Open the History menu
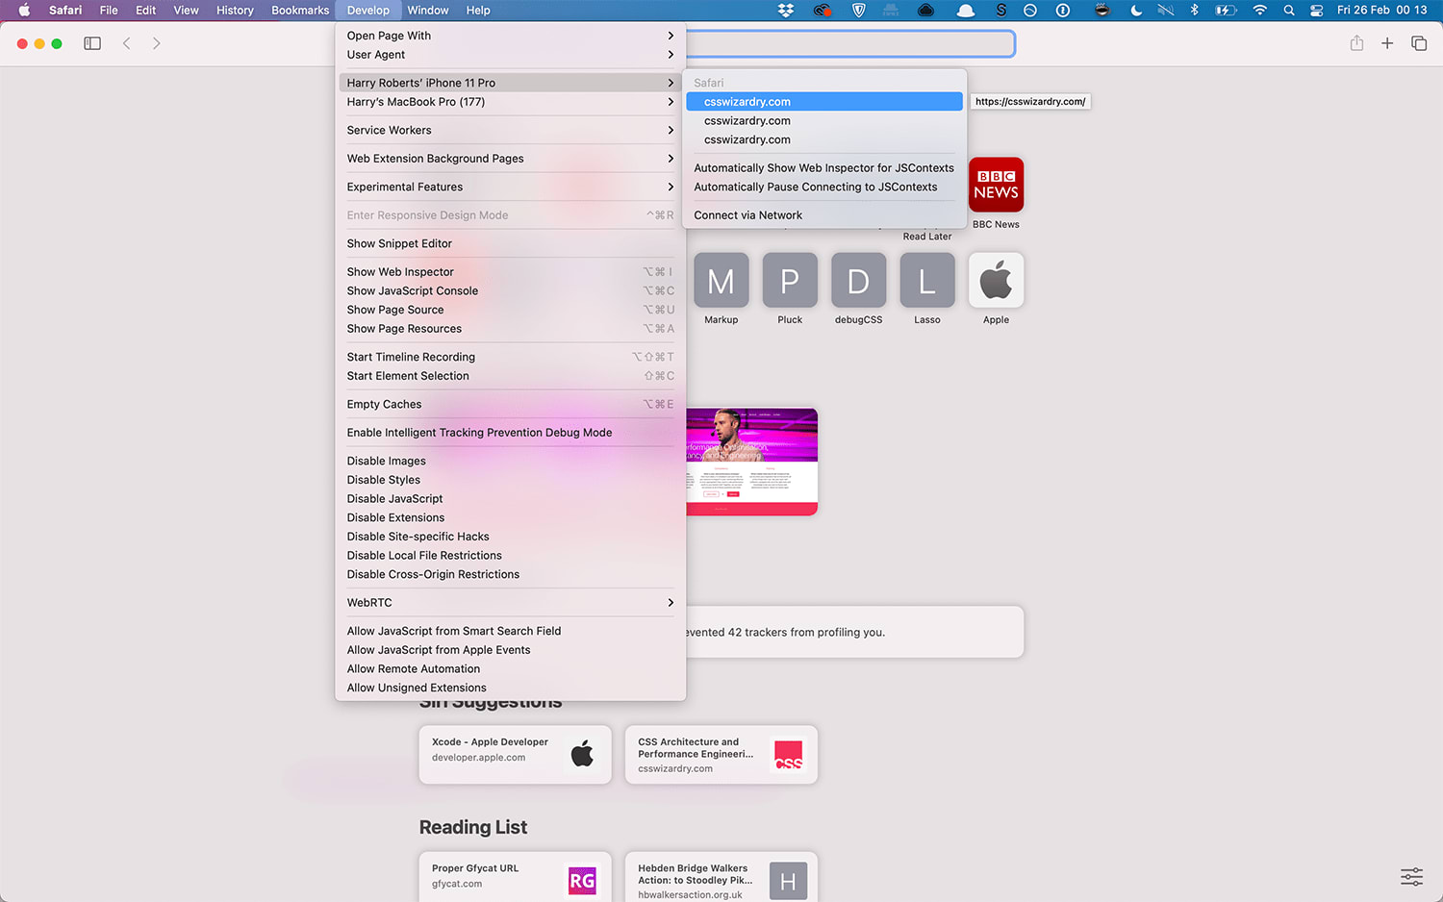The image size is (1443, 902). [235, 11]
